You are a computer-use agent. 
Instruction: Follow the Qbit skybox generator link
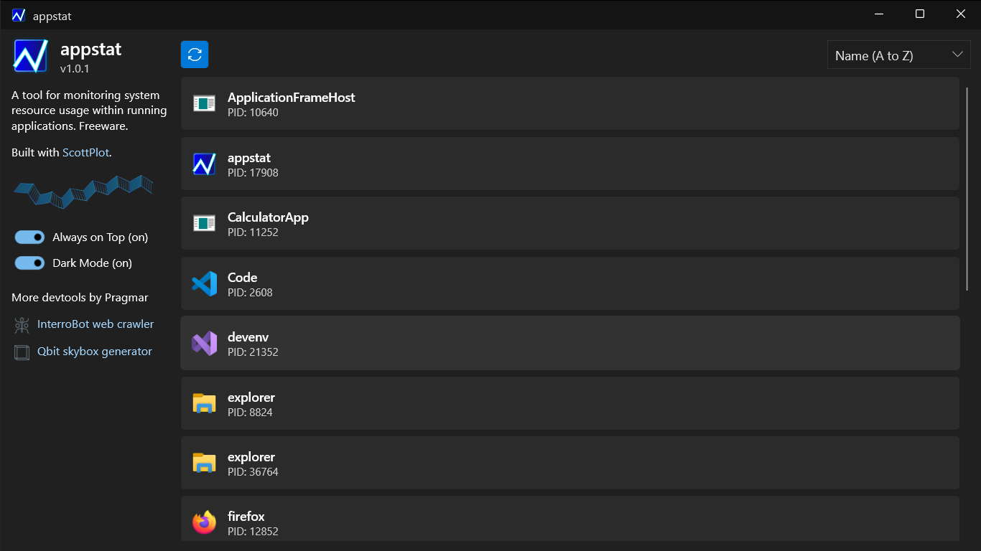(95, 352)
